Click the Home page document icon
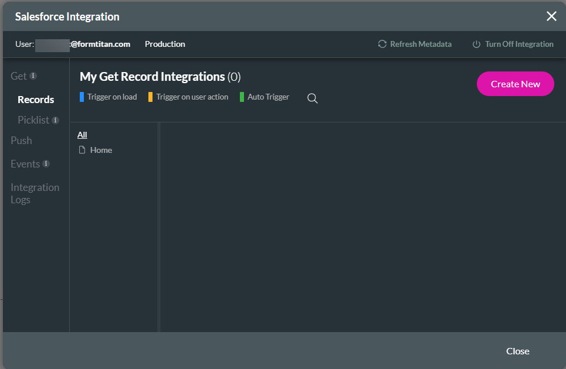The width and height of the screenshot is (566, 369). click(82, 150)
